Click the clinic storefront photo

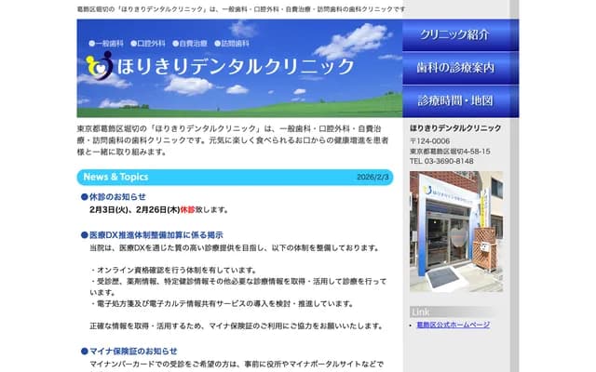pos(455,232)
